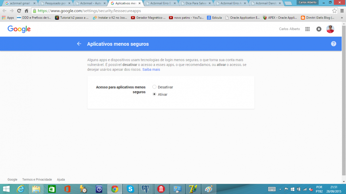Select the Desativar radio option
Screen dimensions: 346x194
click(x=154, y=87)
